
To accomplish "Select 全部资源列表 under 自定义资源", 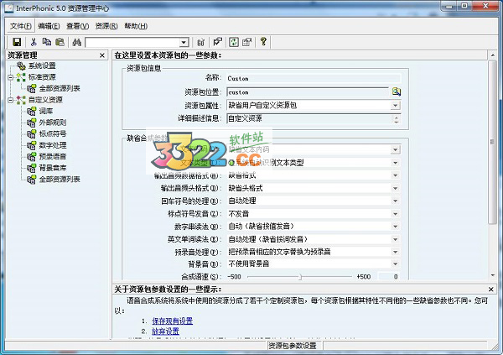I will [x=60, y=180].
